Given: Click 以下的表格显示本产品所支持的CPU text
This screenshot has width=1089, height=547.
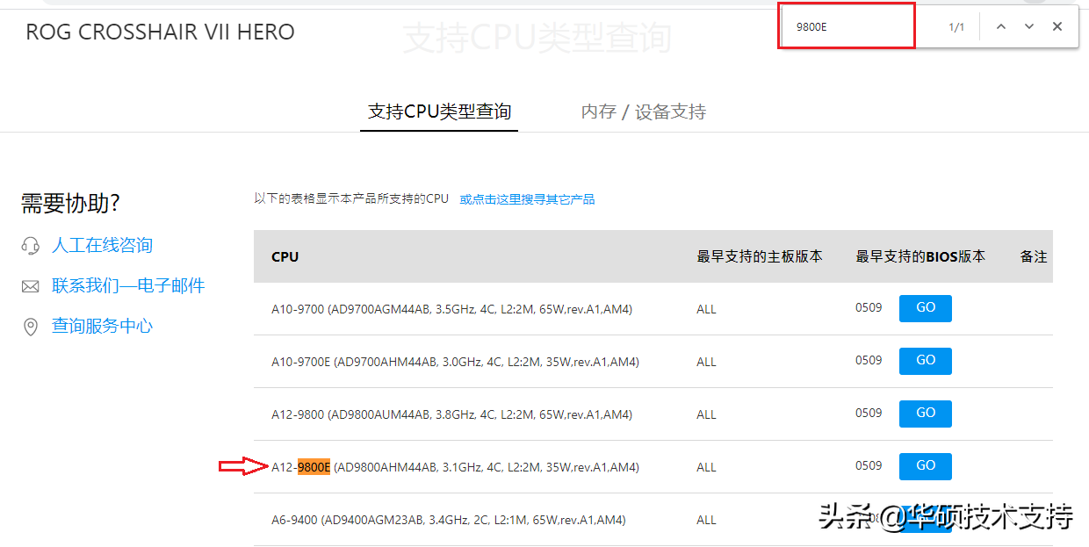Looking at the screenshot, I should [351, 199].
